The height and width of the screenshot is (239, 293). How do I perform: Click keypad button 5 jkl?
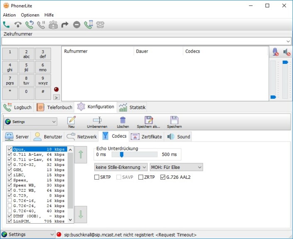click(x=26, y=67)
